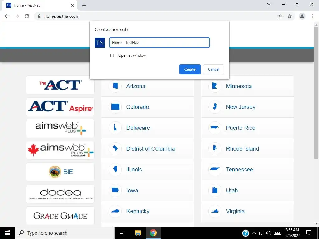The height and width of the screenshot is (239, 319).
Task: Click the browser forward arrow
Action: [17, 16]
